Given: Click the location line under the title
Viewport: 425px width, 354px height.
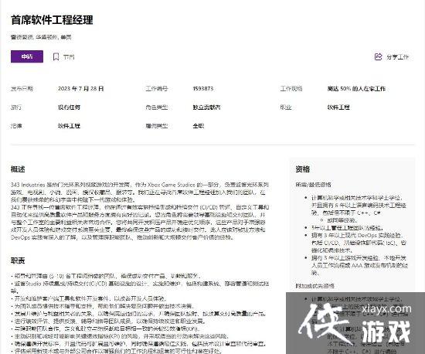Looking at the screenshot, I should tap(41, 37).
